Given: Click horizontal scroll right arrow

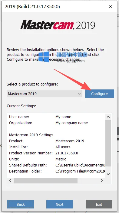Looking at the screenshot, I should pos(102,181).
